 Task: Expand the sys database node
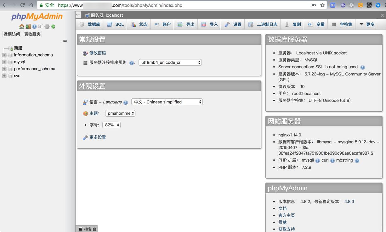point(4,76)
